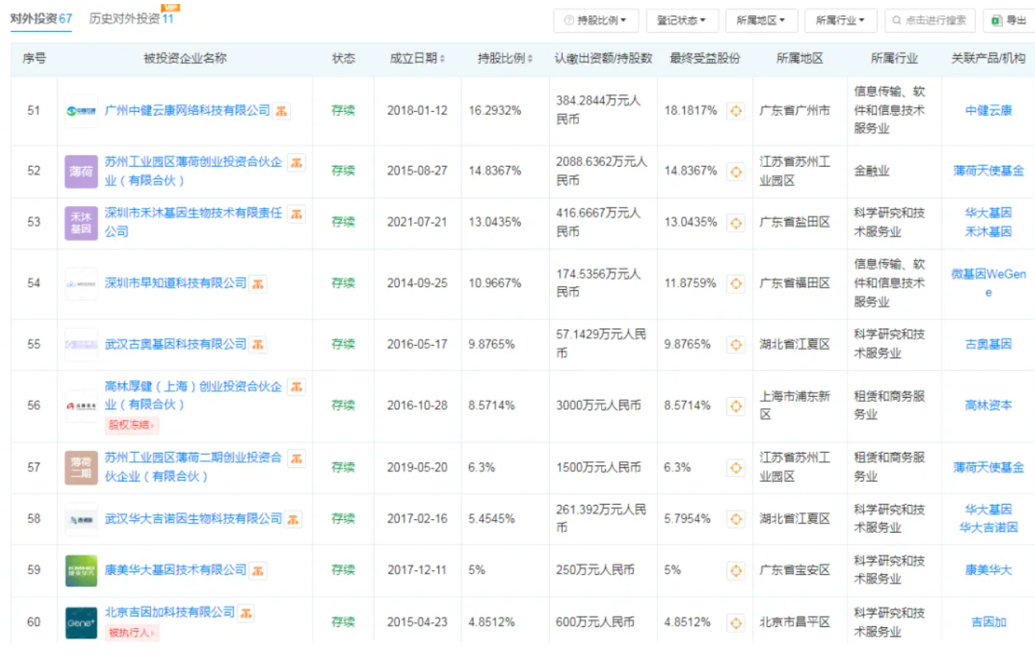Open equity structure icon for 武汉华大吉诺因生物科技有限公司
The width and height of the screenshot is (1035, 659).
click(x=294, y=519)
